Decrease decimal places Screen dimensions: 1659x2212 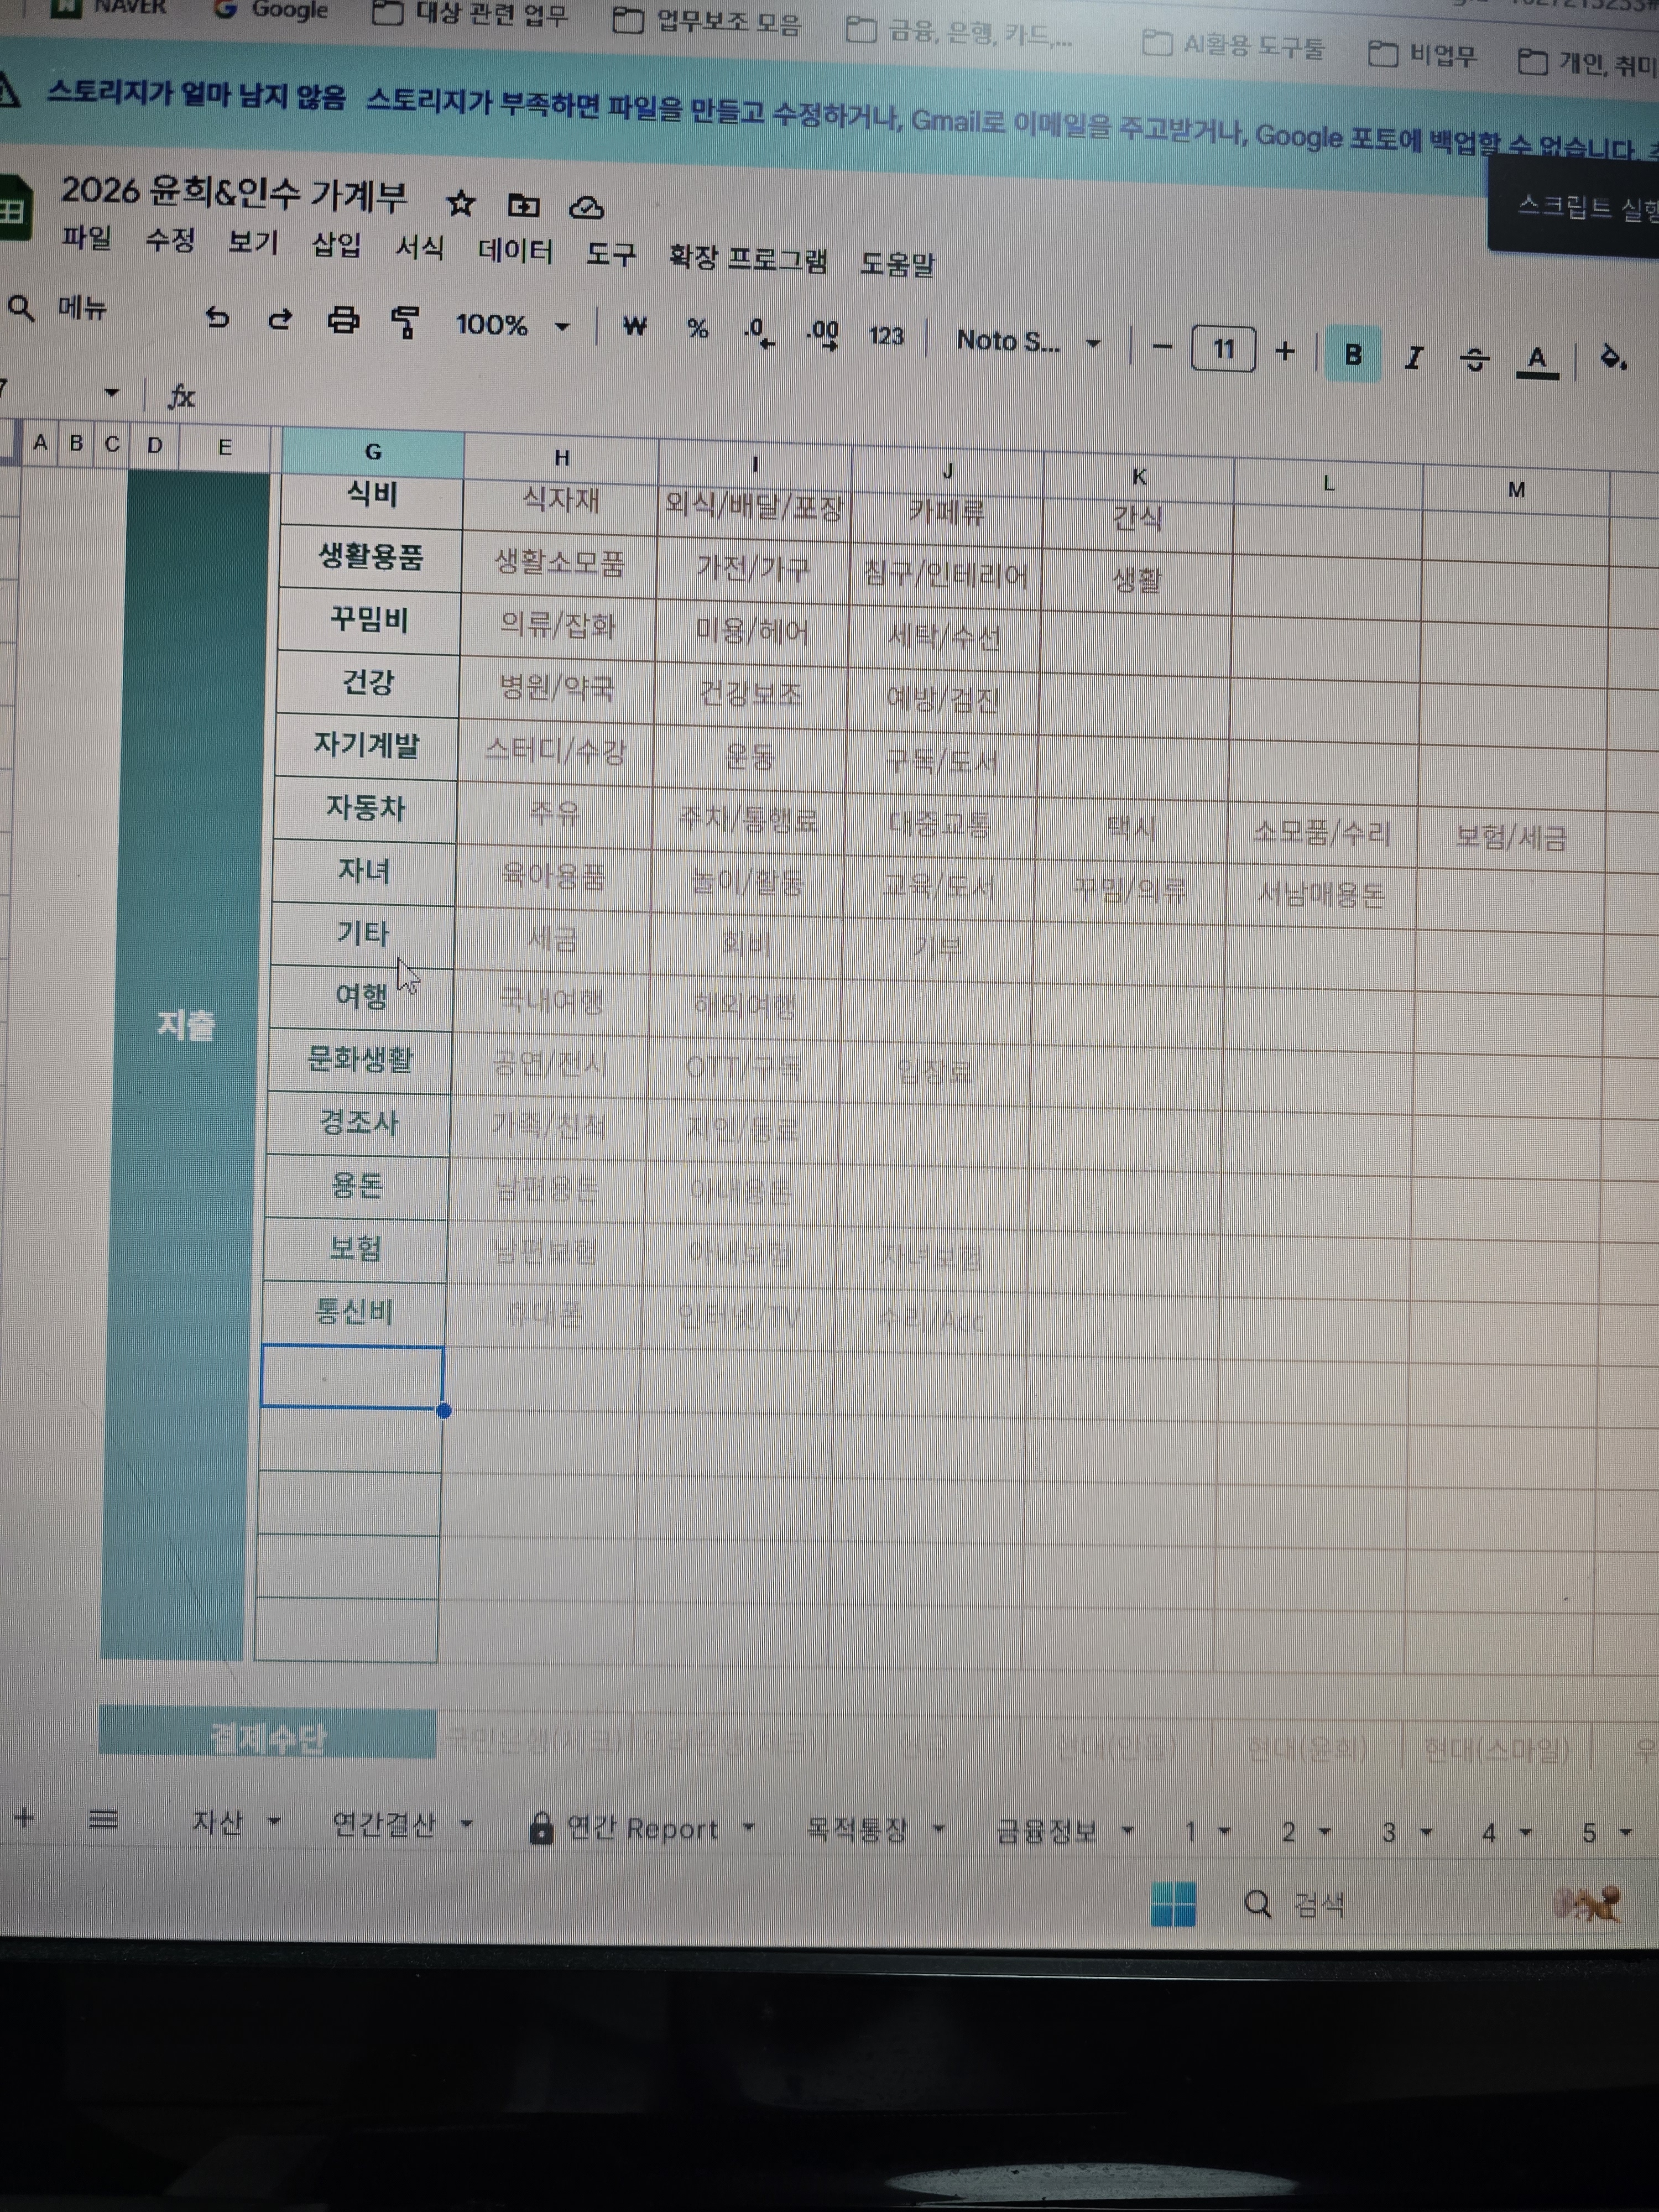[x=759, y=332]
